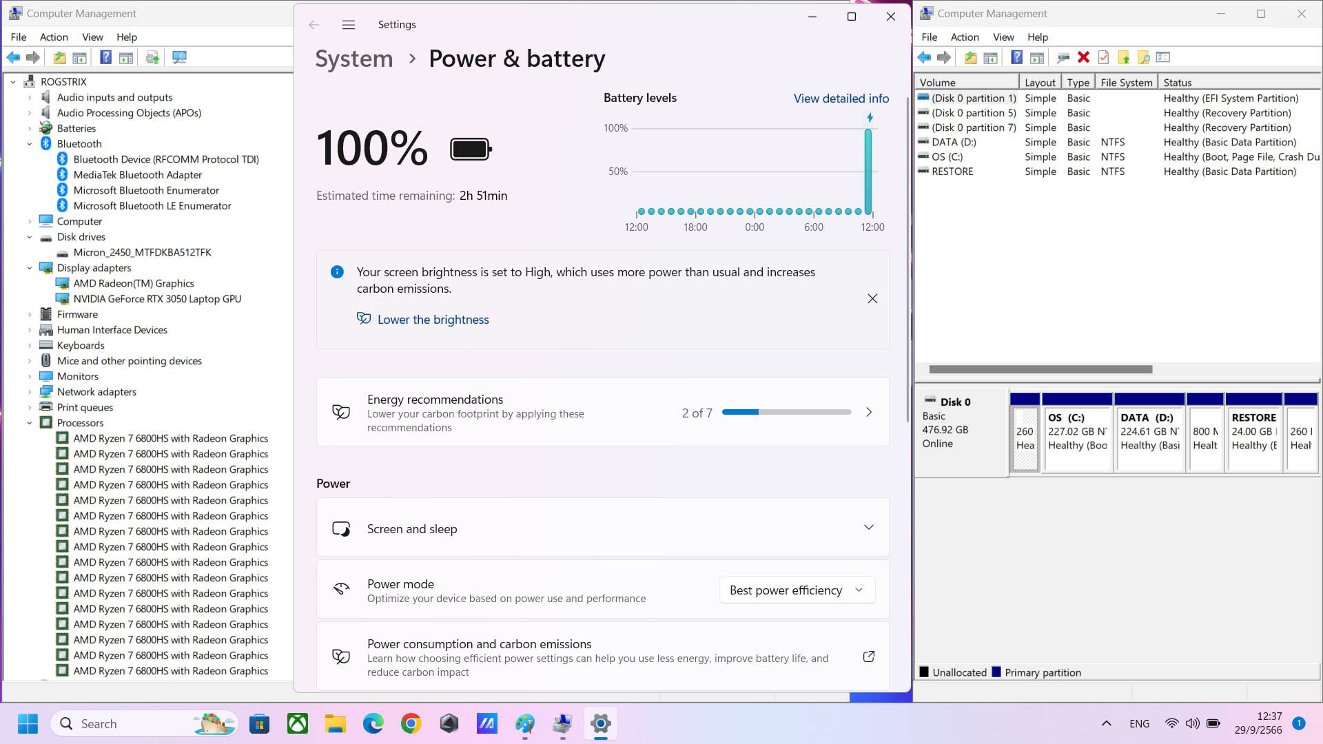
Task: Open external link for Power consumption and carbon emissions
Action: point(869,657)
